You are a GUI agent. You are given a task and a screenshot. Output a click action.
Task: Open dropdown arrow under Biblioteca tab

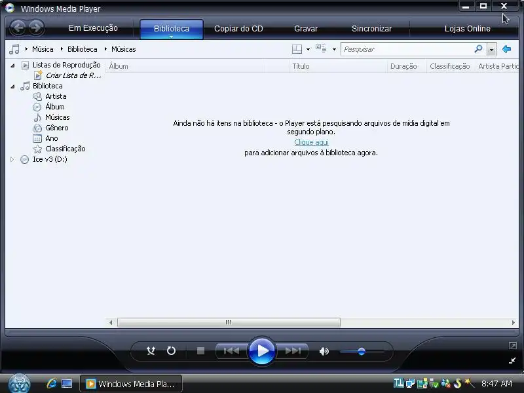tap(171, 37)
